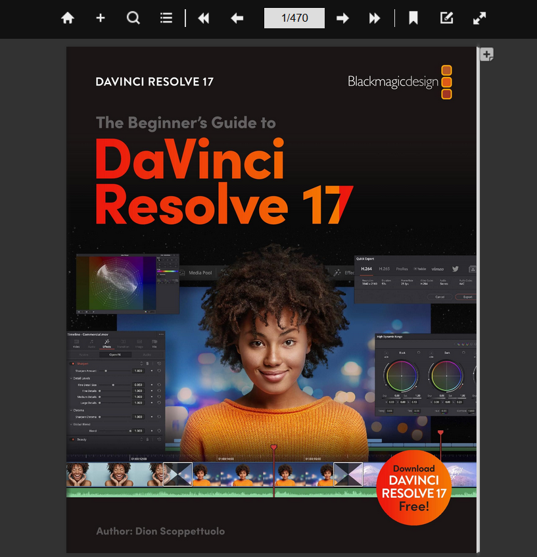Screen dimensions: 537x557
Task: Click "The Beginner's Guide to" heading text
Action: tap(186, 123)
